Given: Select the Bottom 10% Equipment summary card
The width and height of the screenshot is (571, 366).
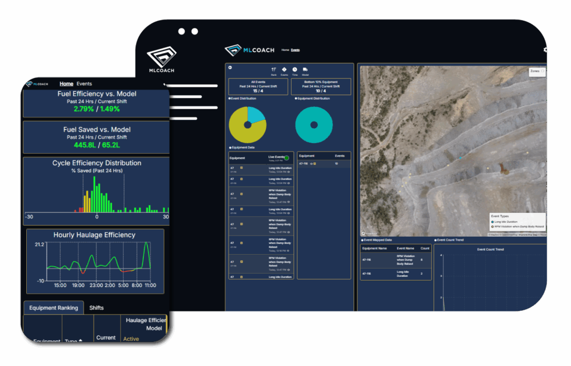Looking at the screenshot, I should tap(321, 86).
